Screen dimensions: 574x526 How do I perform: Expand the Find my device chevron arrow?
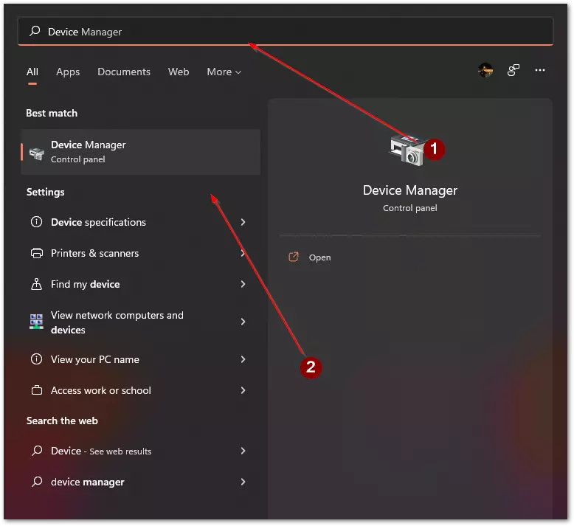coord(243,284)
